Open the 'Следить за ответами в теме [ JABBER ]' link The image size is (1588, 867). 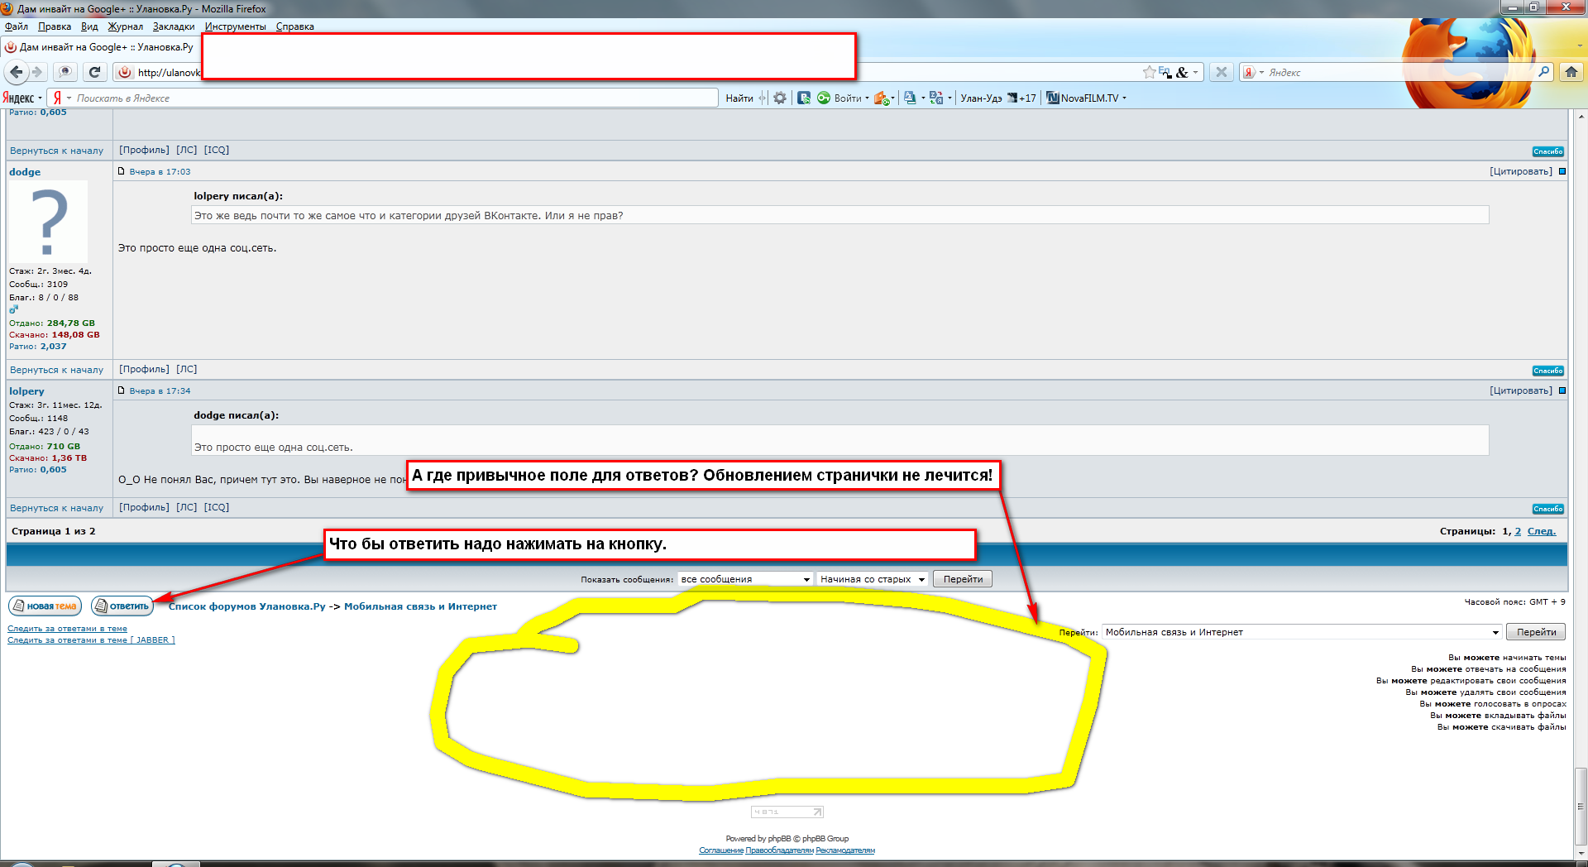tap(91, 640)
